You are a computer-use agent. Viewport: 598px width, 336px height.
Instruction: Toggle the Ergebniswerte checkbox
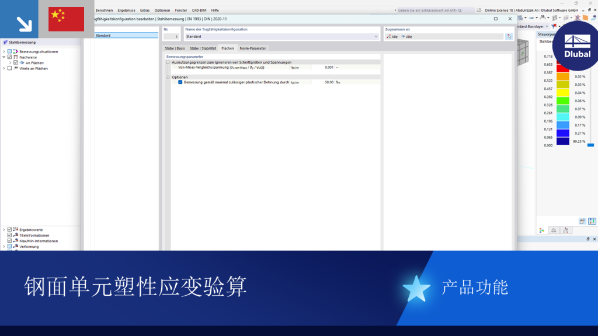[x=9, y=230]
